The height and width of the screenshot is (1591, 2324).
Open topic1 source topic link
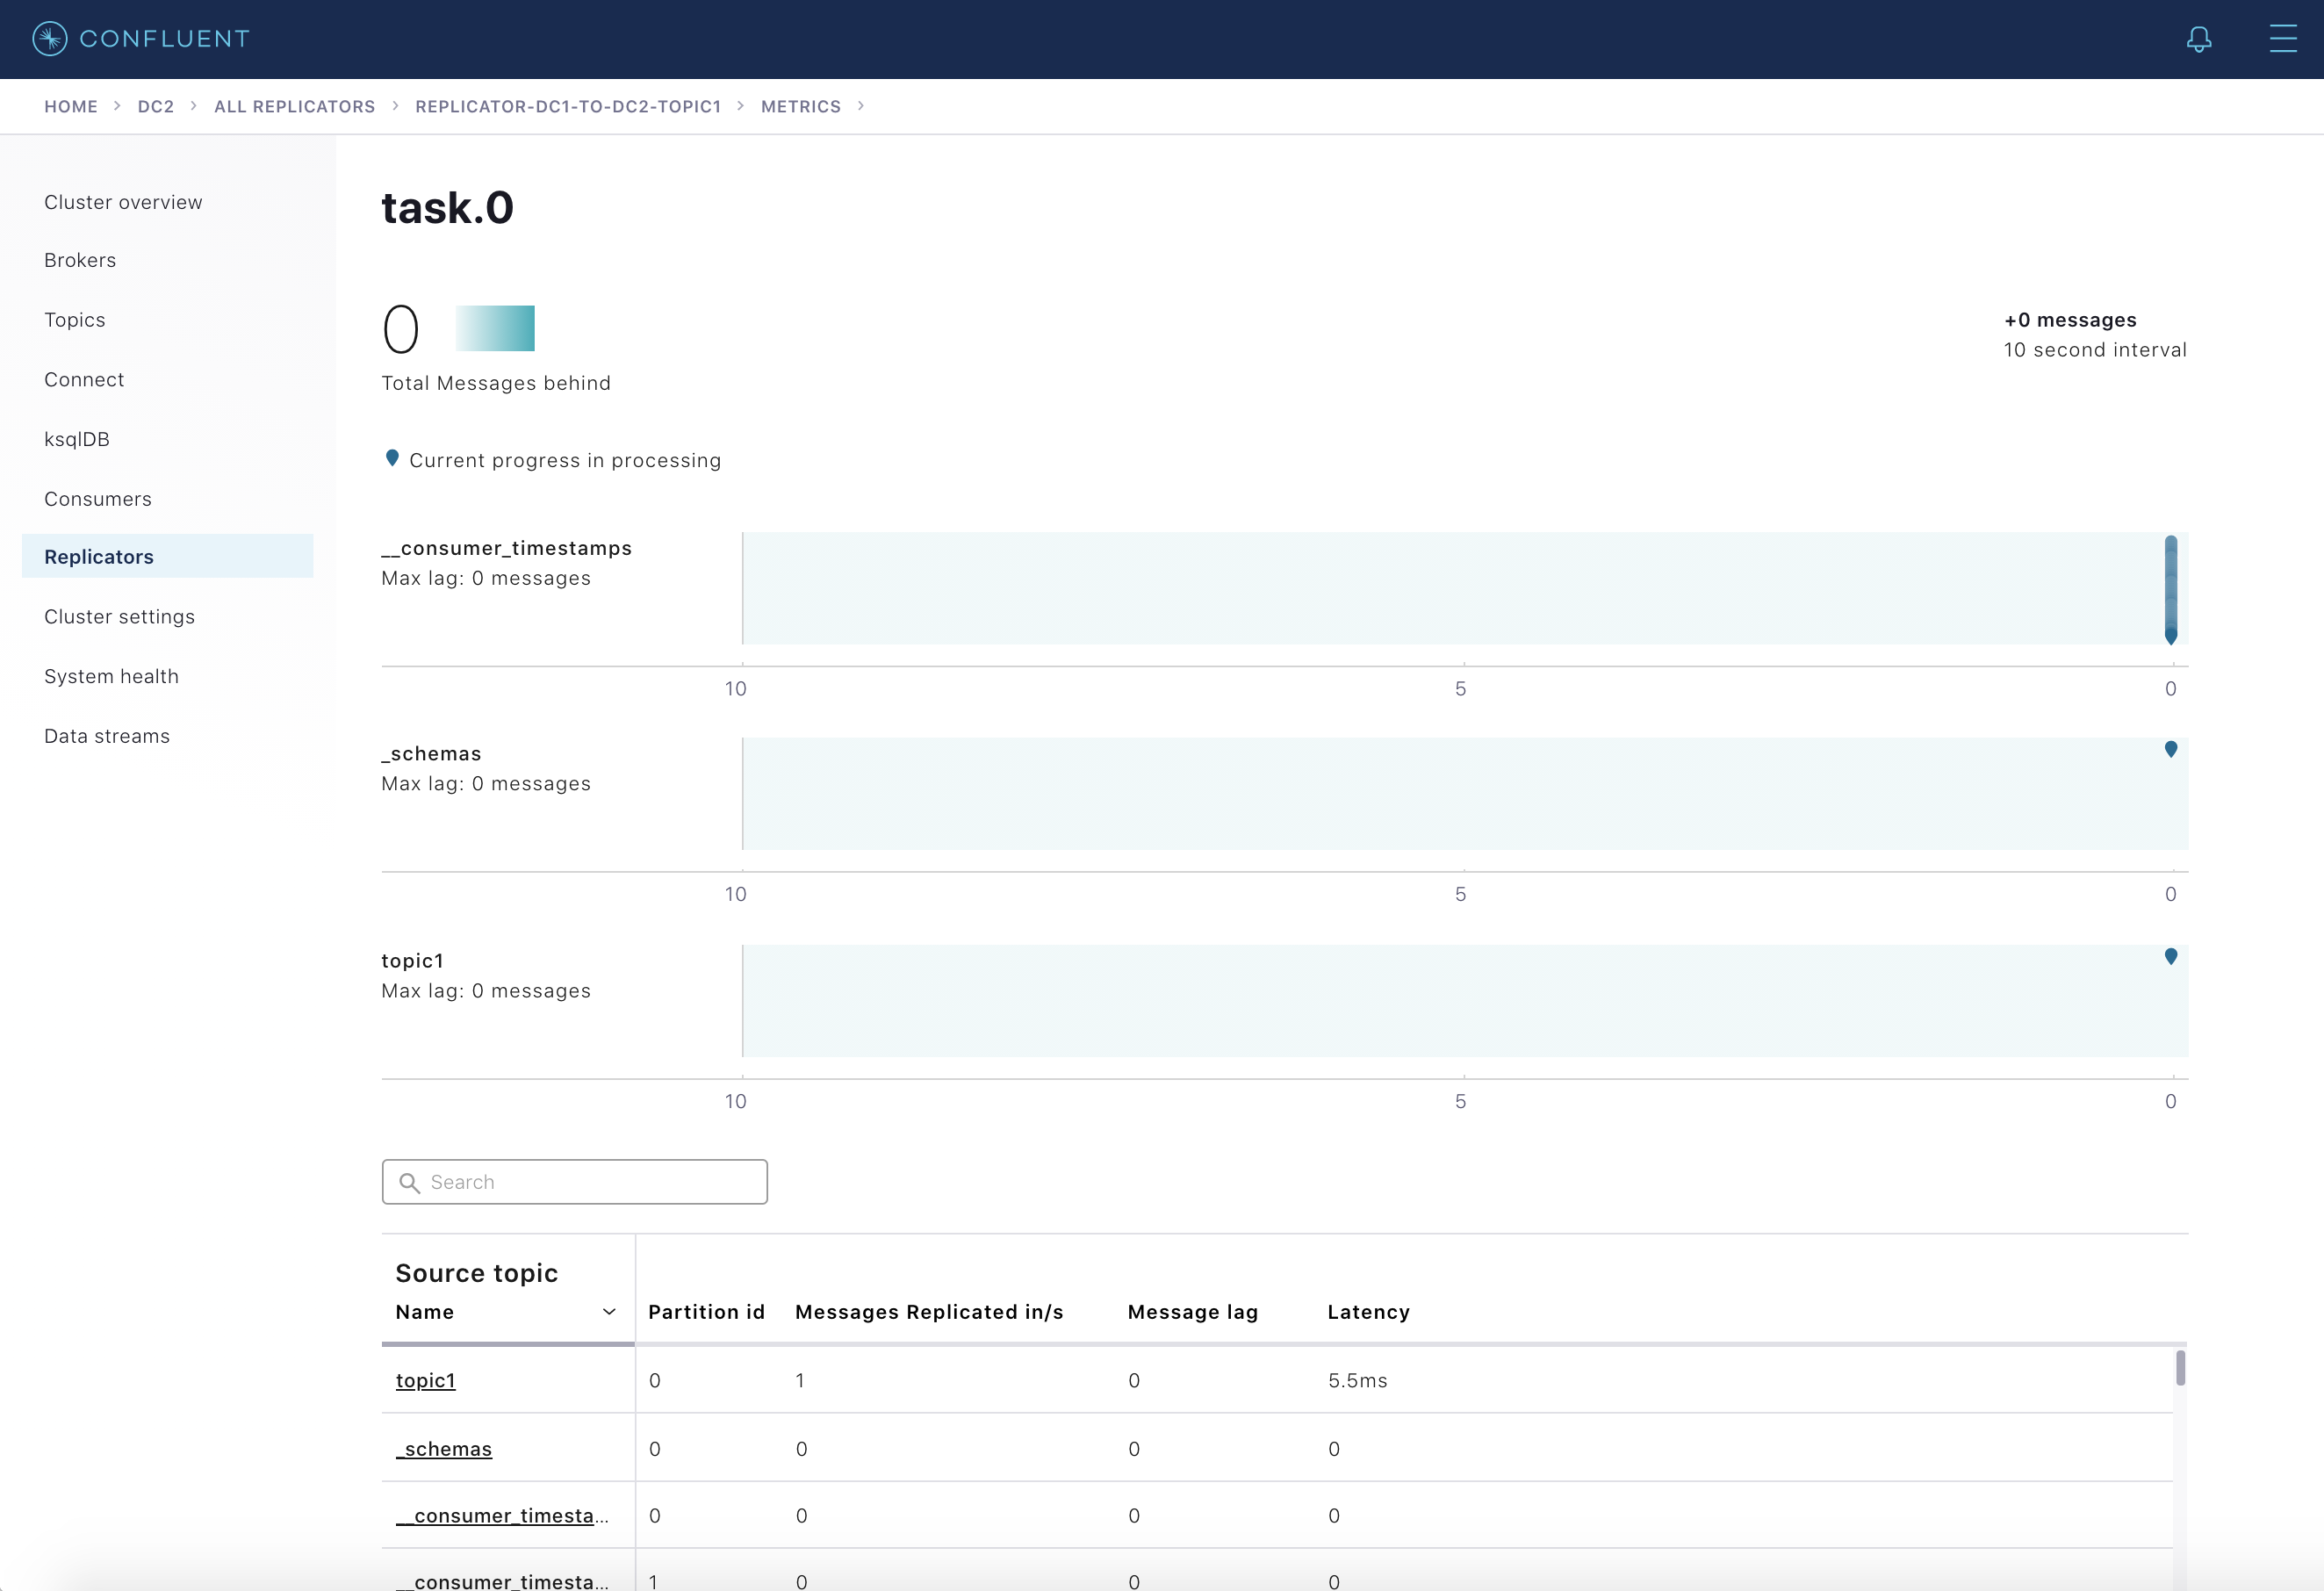[425, 1380]
